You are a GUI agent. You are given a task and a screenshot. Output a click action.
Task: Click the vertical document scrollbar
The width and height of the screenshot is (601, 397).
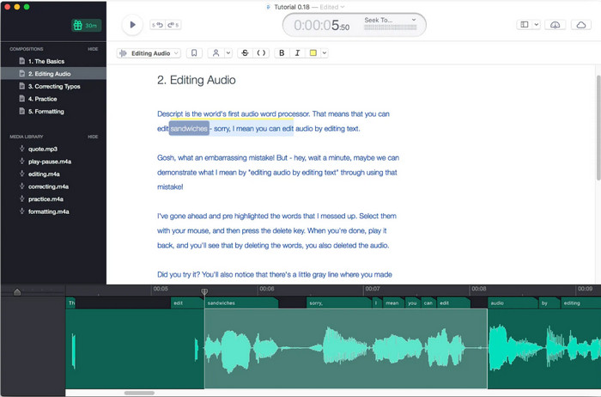(598, 127)
